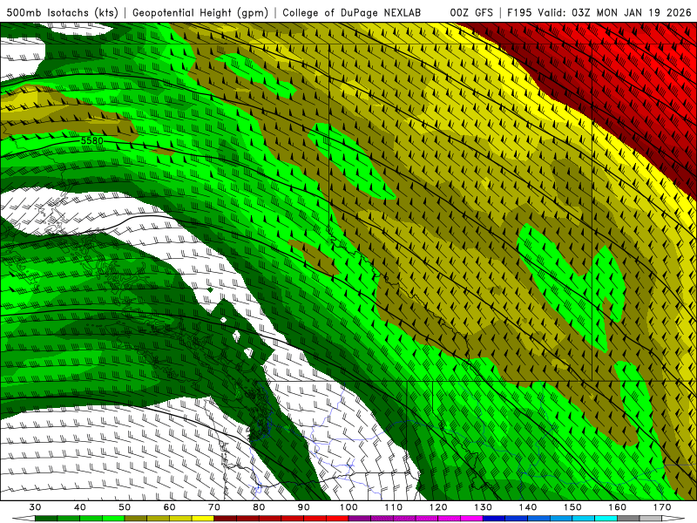
Task: Click the "Valid: 03Z MON JAN 19 2026" timestamp
Action: pos(614,13)
